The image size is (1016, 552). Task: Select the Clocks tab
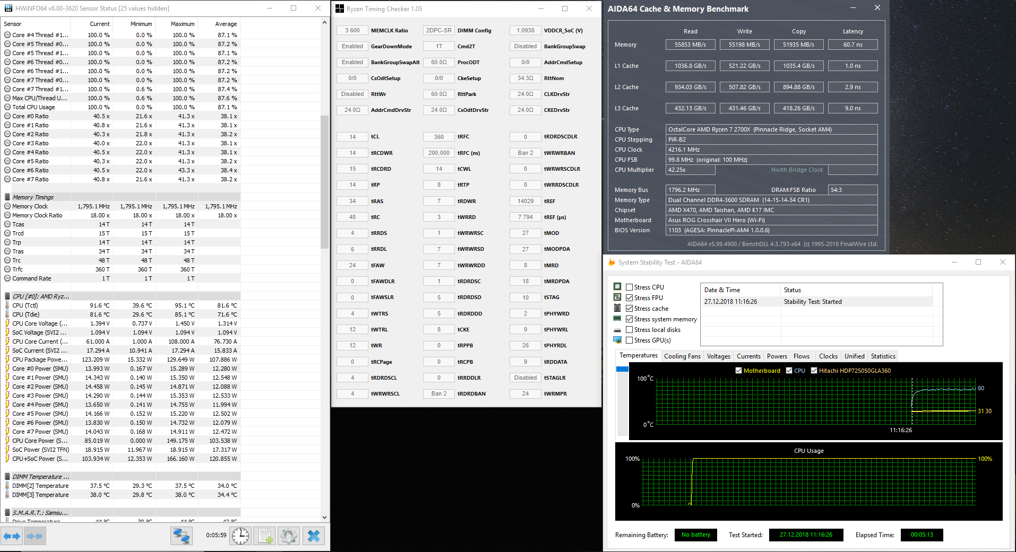click(x=828, y=356)
